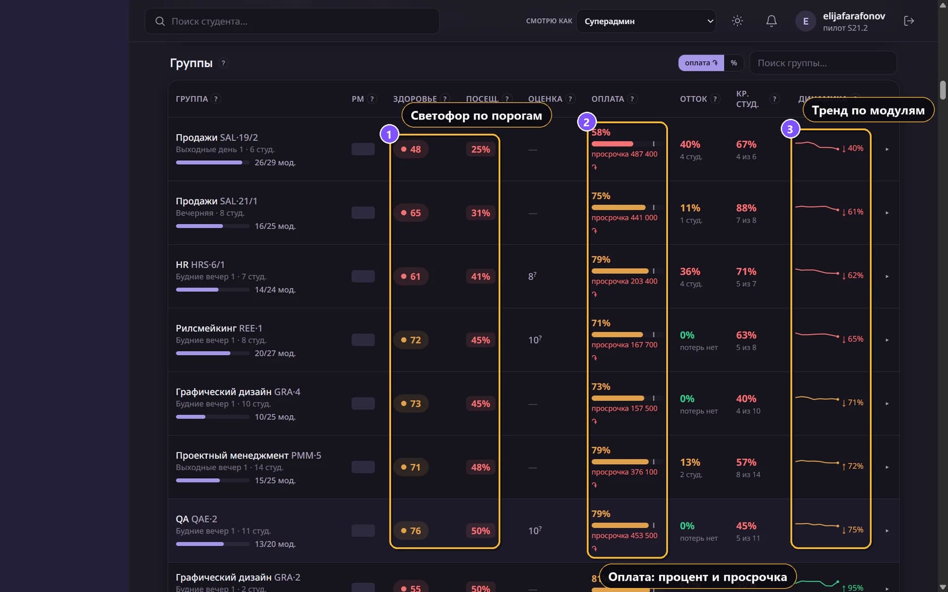Open group Графический дизайн GRA·2

point(238,577)
